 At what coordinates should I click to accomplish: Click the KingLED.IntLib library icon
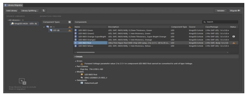[x=12, y=24]
